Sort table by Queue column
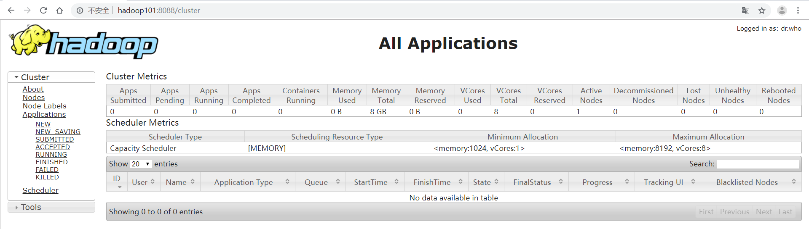This screenshot has width=809, height=229. 320,182
